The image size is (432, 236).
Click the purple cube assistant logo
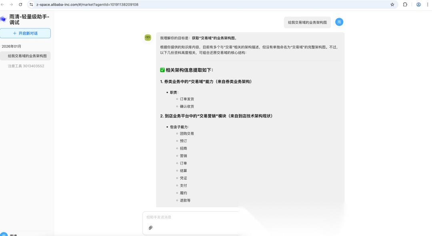click(3, 19)
